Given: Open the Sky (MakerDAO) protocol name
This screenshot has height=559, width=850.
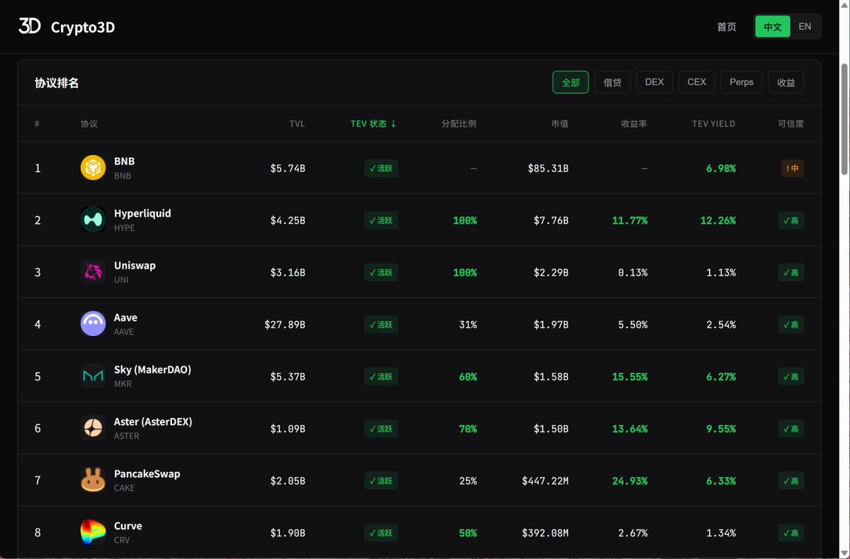Looking at the screenshot, I should 152,370.
